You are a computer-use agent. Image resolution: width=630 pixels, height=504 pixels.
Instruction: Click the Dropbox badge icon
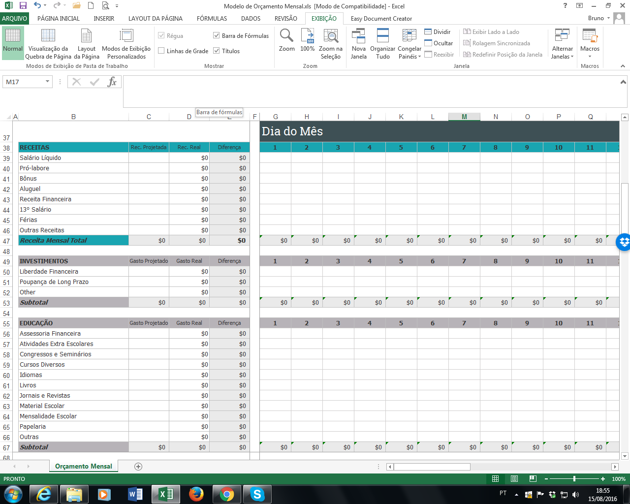click(x=624, y=242)
